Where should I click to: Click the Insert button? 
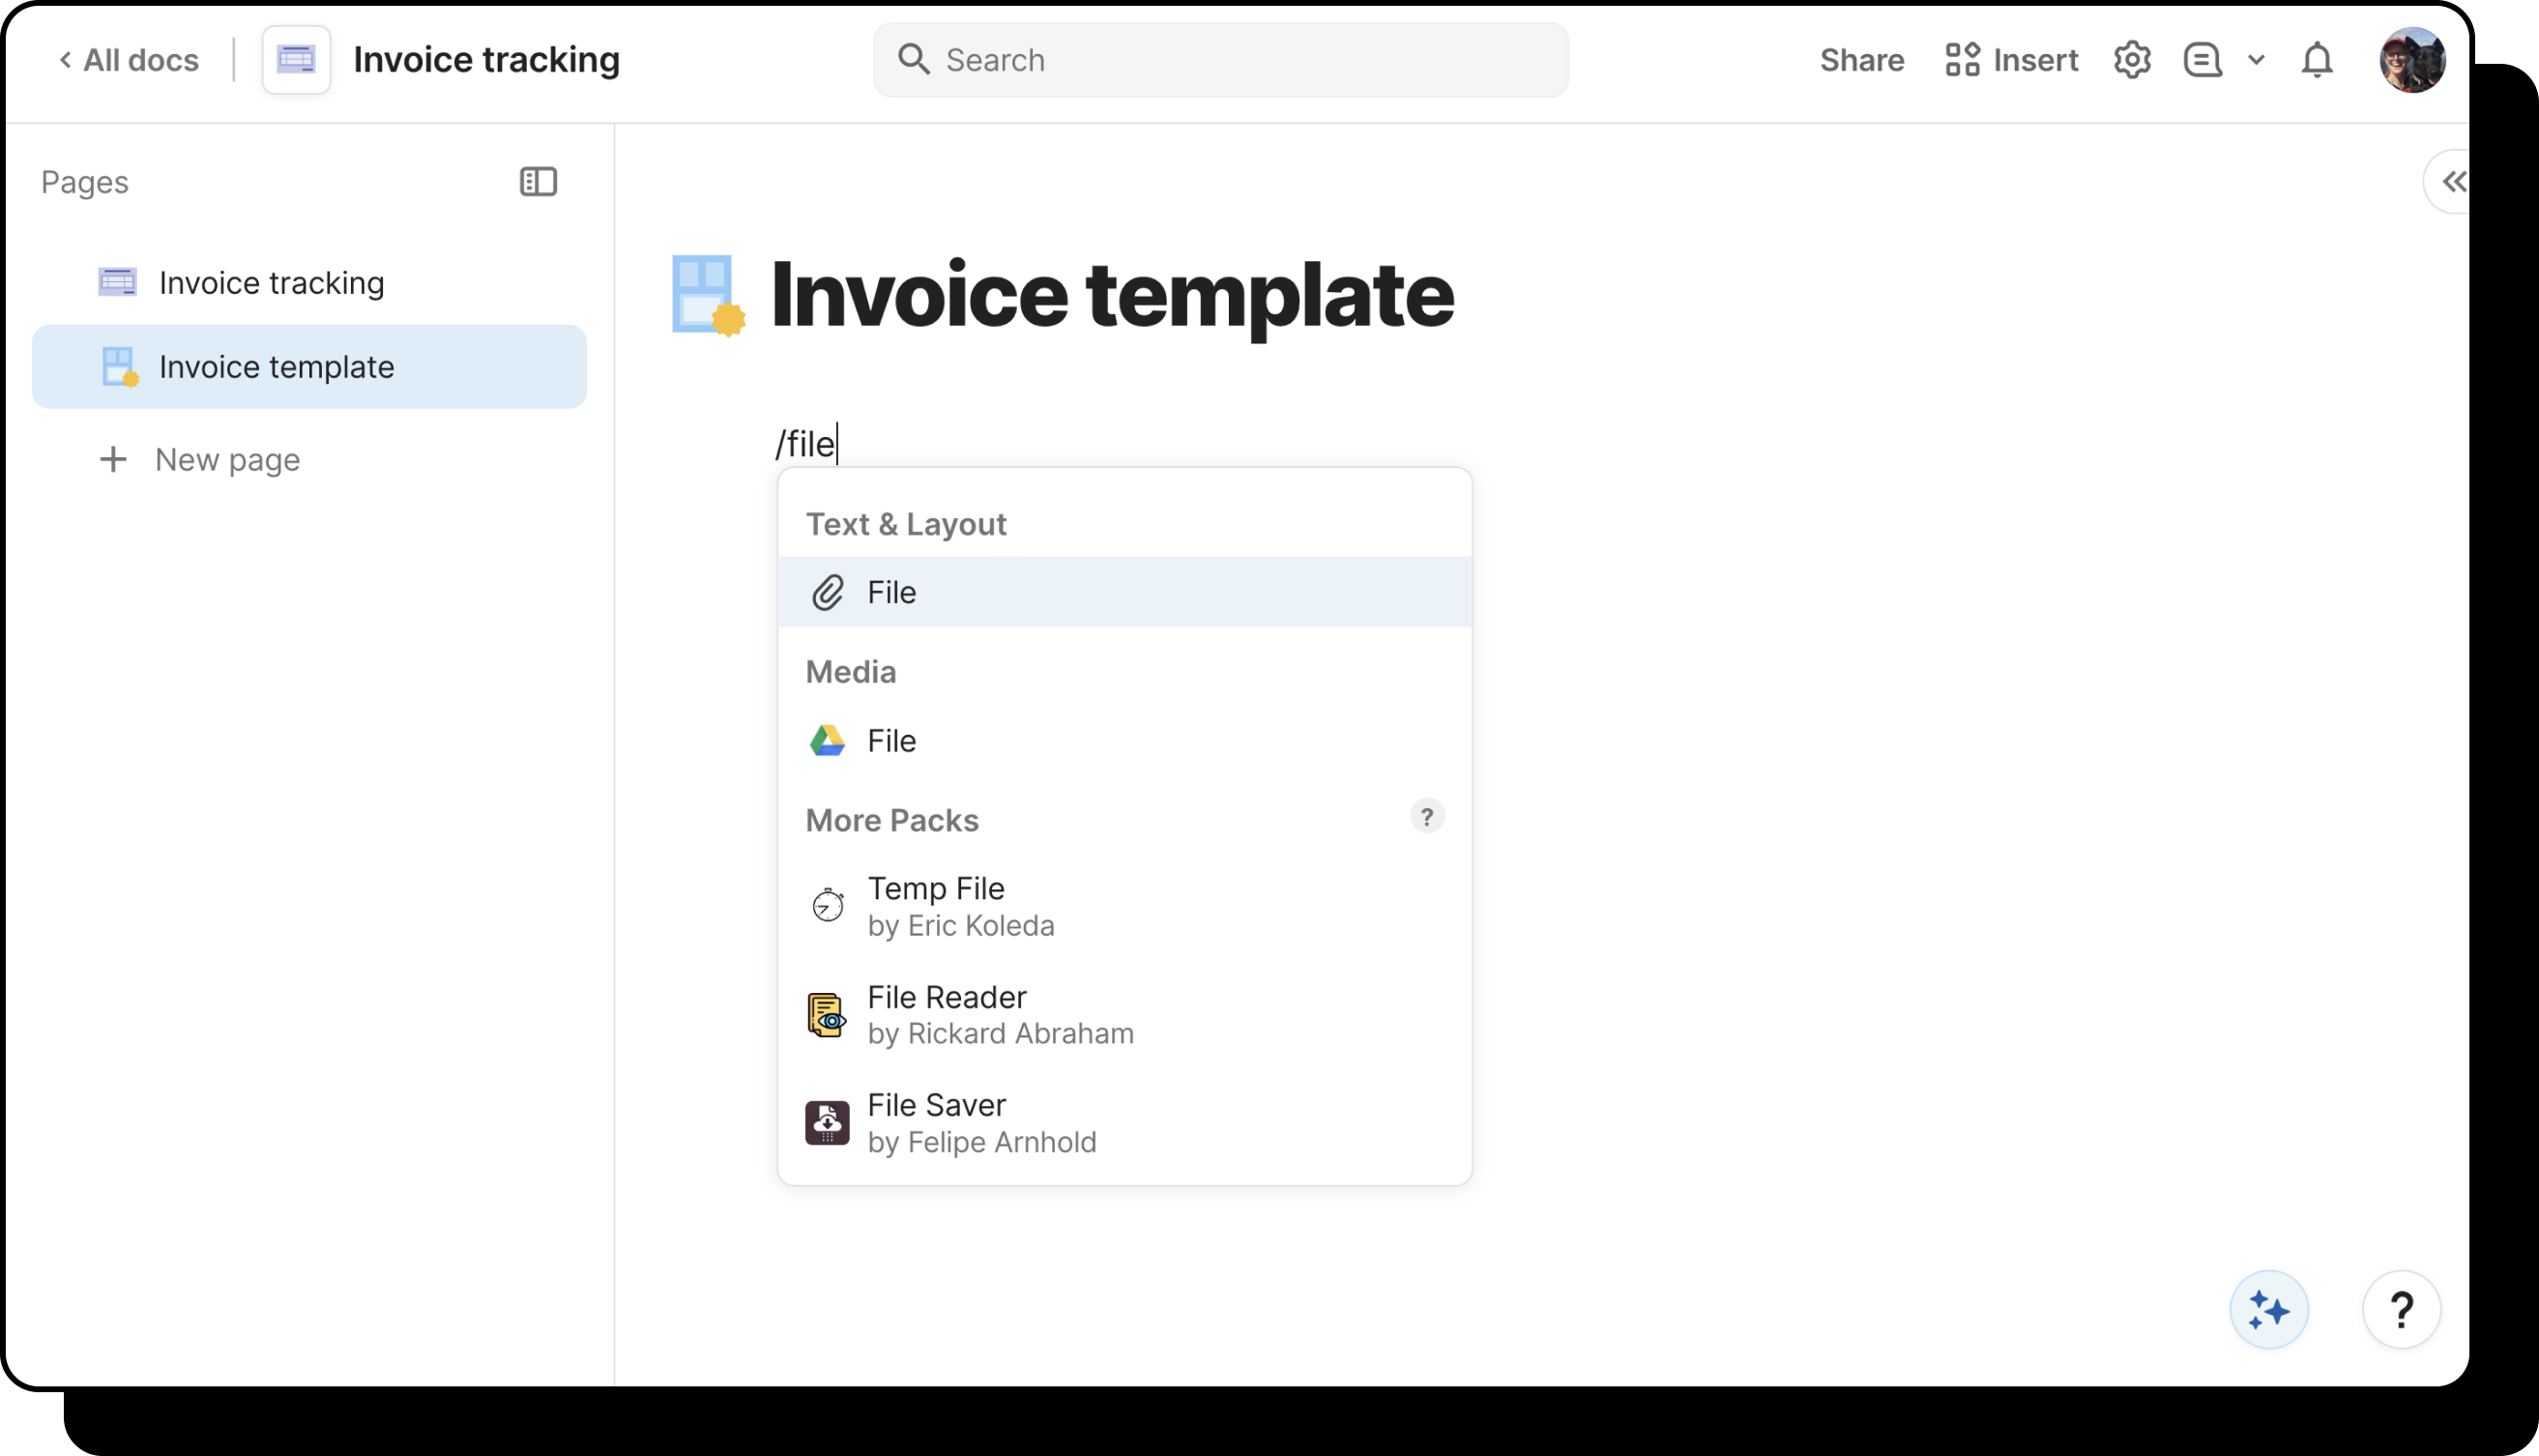pos(2011,60)
